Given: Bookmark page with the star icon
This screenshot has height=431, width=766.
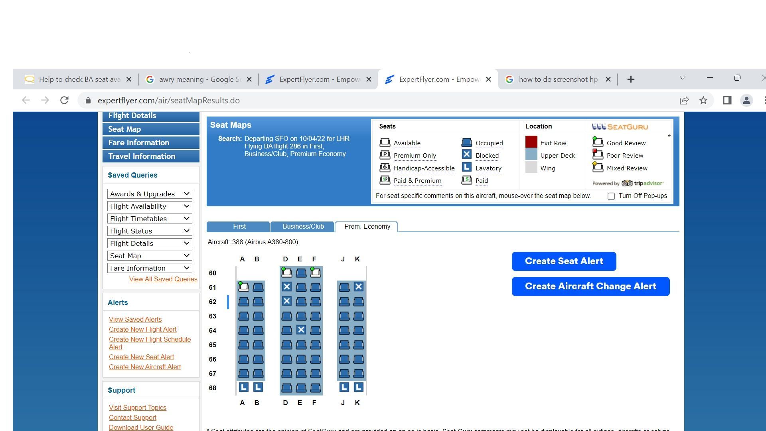Looking at the screenshot, I should coord(703,101).
